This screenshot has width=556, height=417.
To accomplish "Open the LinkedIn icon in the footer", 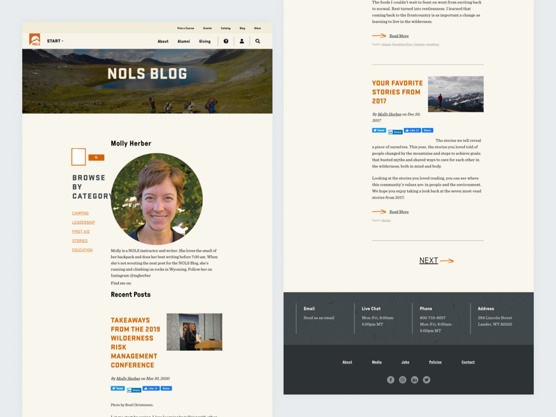I will tap(414, 379).
